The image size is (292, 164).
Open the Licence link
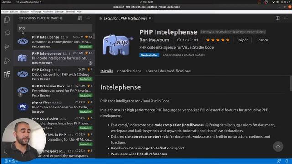click(261, 40)
